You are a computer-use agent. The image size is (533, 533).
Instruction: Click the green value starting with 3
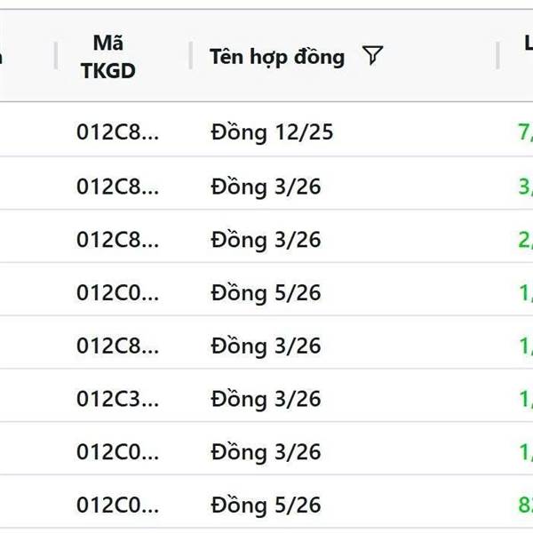click(524, 187)
